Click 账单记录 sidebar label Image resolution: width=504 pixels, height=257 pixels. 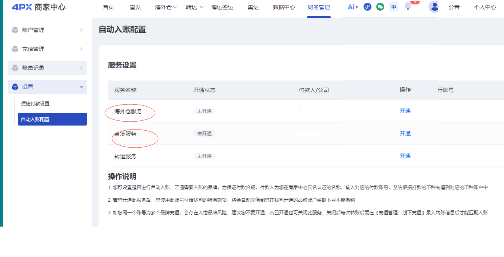coord(33,68)
